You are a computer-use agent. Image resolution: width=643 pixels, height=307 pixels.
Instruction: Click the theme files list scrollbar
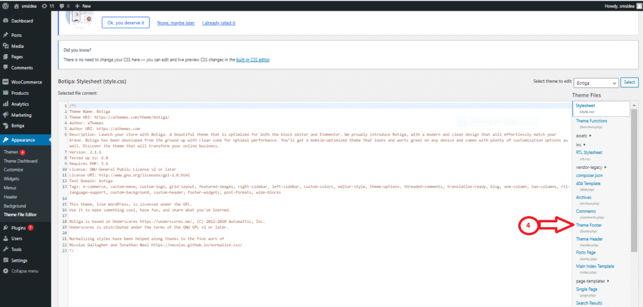pyautogui.click(x=634, y=188)
